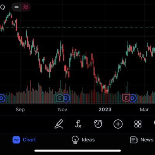The width and height of the screenshot is (155, 155).
Task: Select the pencil drawing tool
Action: pos(59,124)
